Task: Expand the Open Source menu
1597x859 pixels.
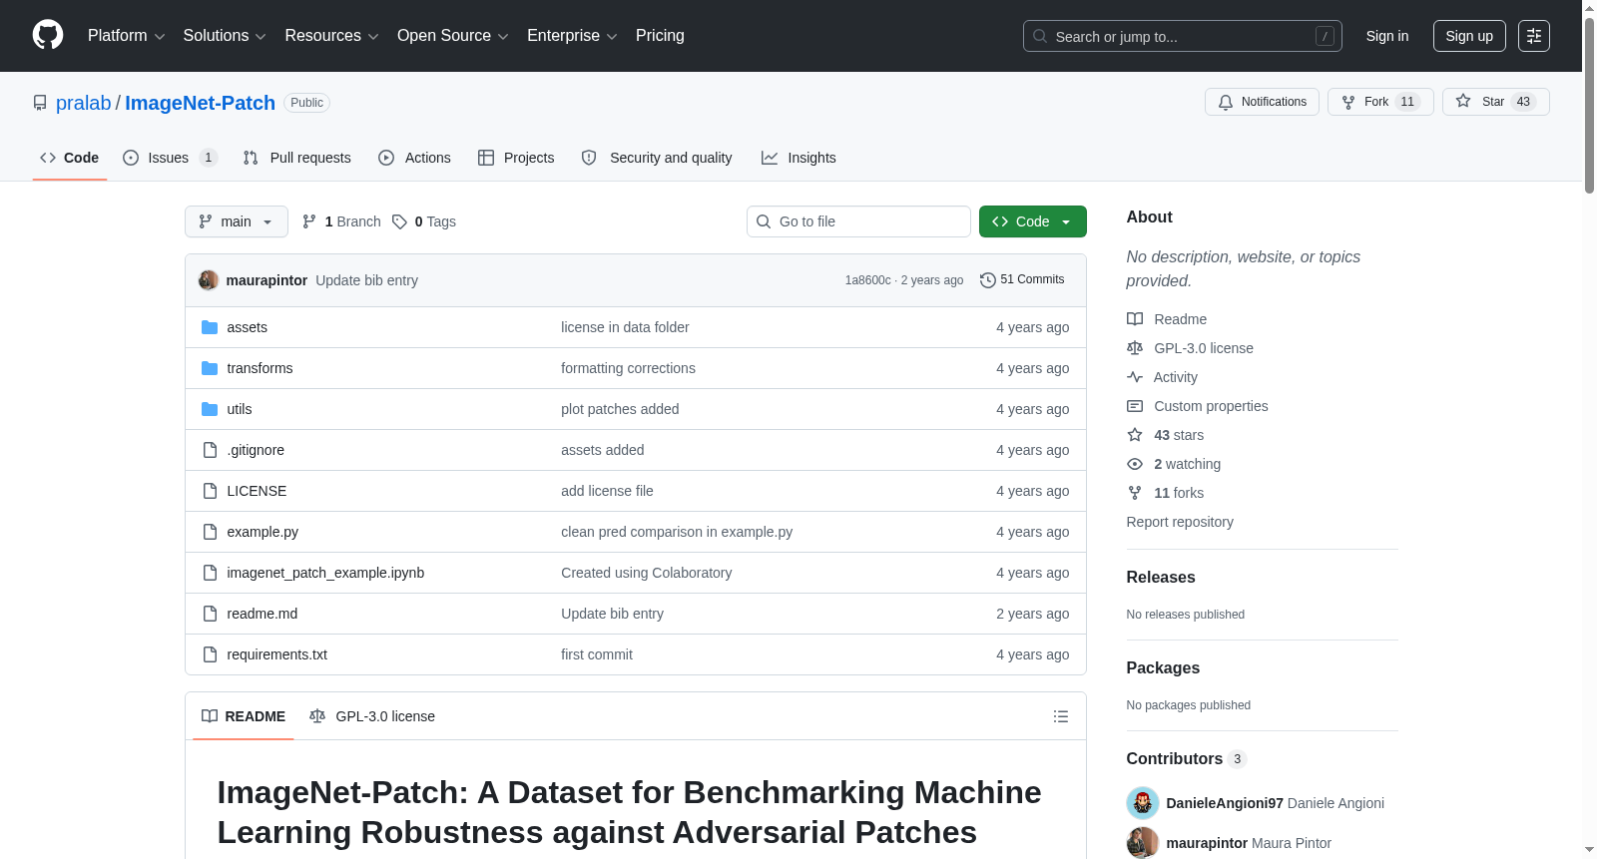Action: [x=453, y=36]
